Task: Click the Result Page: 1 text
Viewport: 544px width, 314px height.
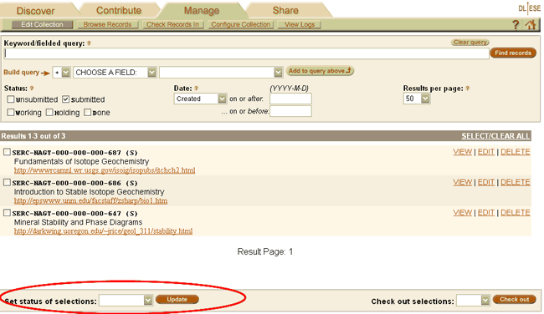Action: tap(265, 251)
